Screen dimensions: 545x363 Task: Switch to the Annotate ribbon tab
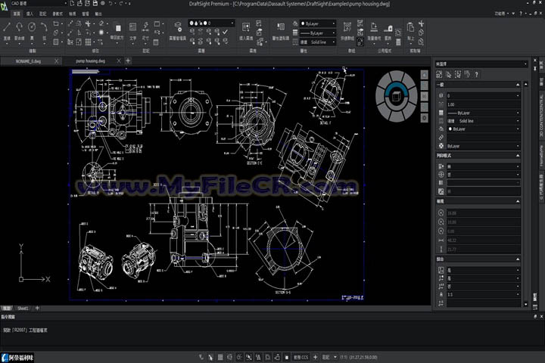(42, 14)
